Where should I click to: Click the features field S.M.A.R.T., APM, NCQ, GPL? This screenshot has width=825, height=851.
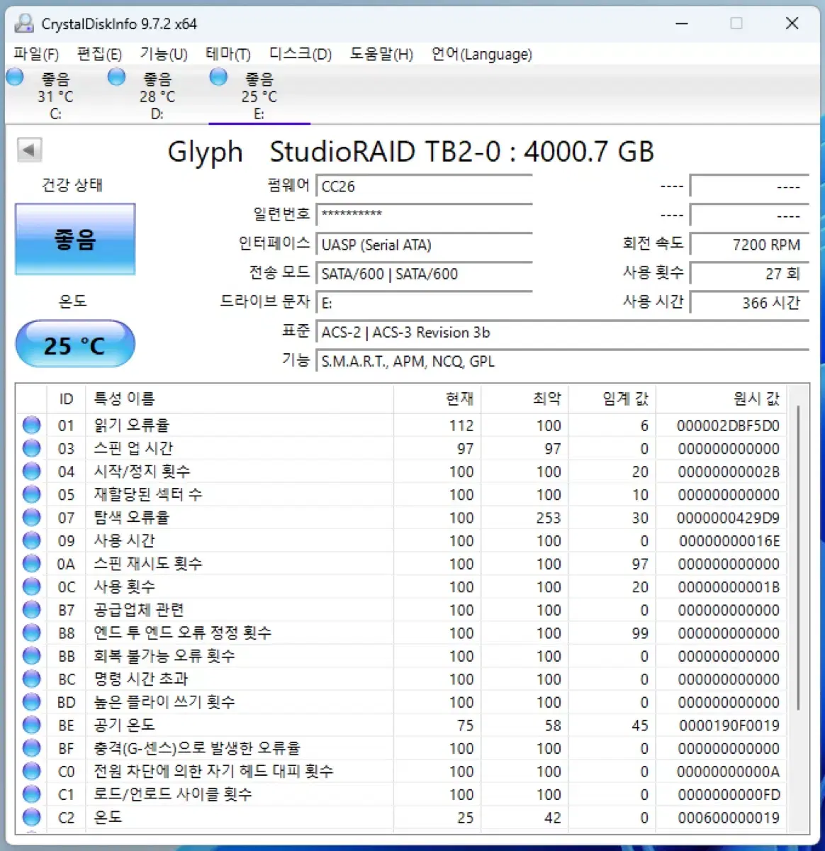(x=562, y=361)
